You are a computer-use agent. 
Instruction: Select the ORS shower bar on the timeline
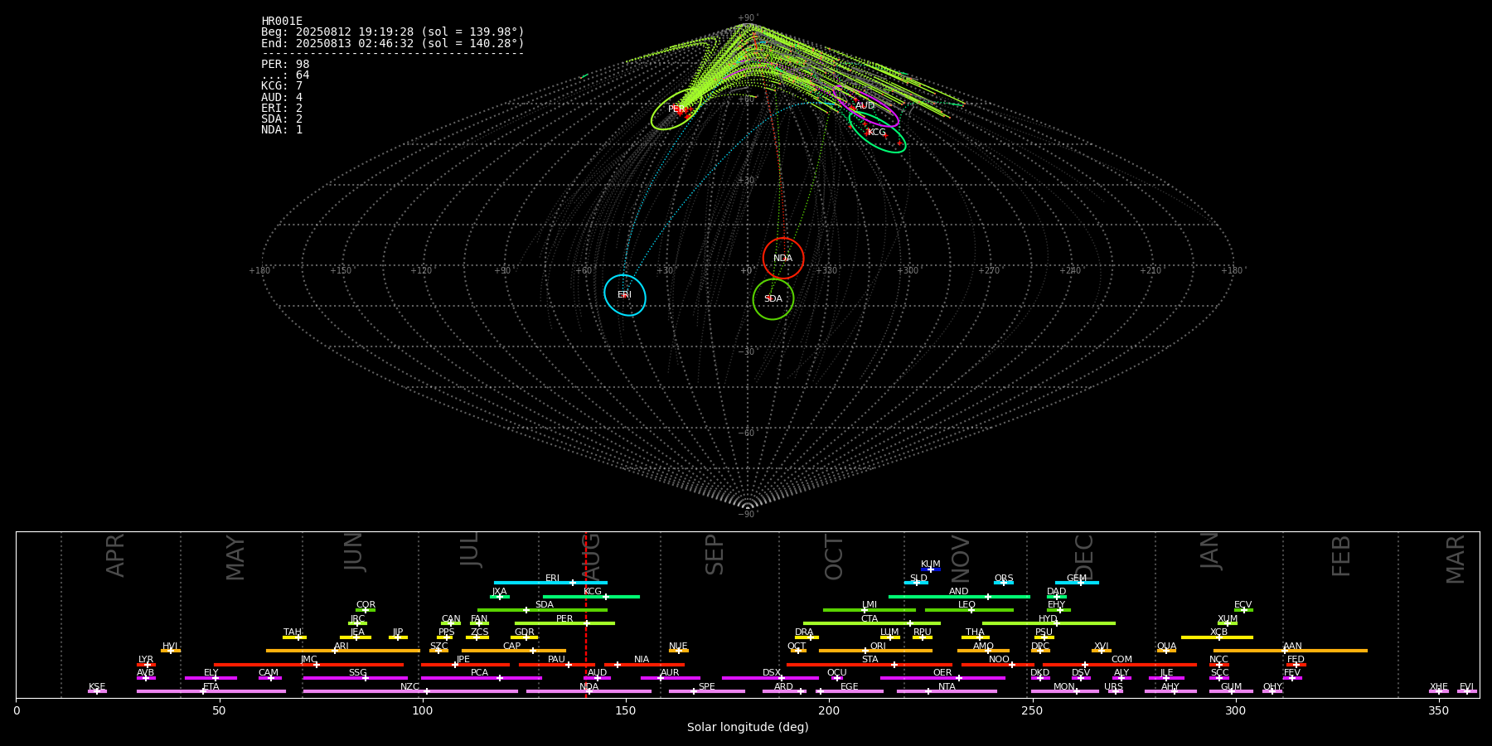pos(1004,583)
